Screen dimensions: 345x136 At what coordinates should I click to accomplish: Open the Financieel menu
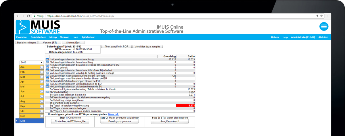22,37
